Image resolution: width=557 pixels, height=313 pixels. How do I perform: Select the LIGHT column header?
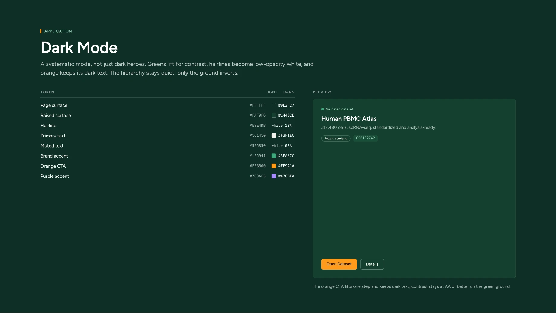tap(271, 92)
